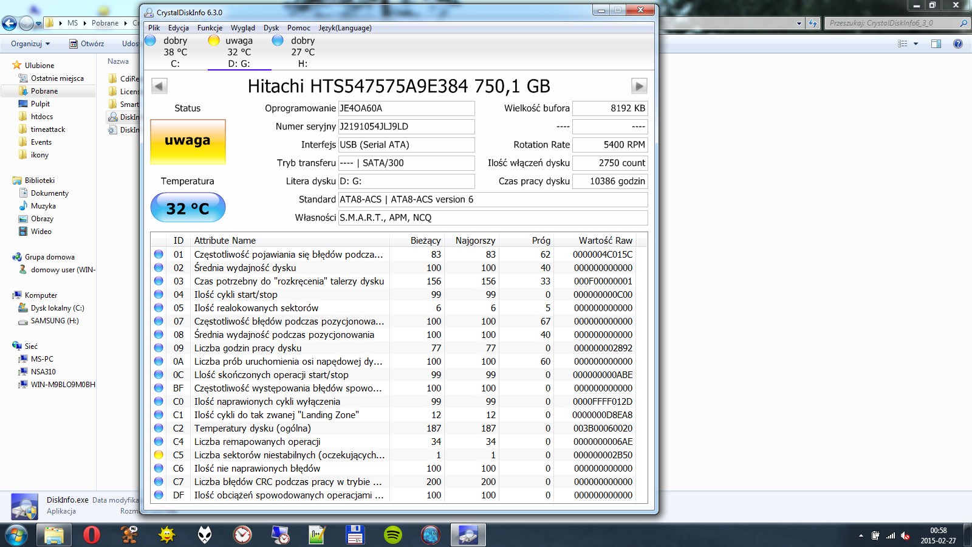972x547 pixels.
Task: Show the Explorer preview pane
Action: [936, 44]
